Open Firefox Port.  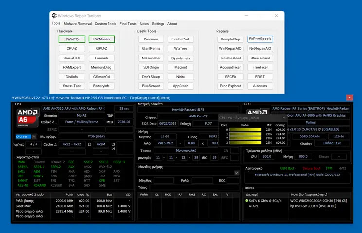(181, 39)
